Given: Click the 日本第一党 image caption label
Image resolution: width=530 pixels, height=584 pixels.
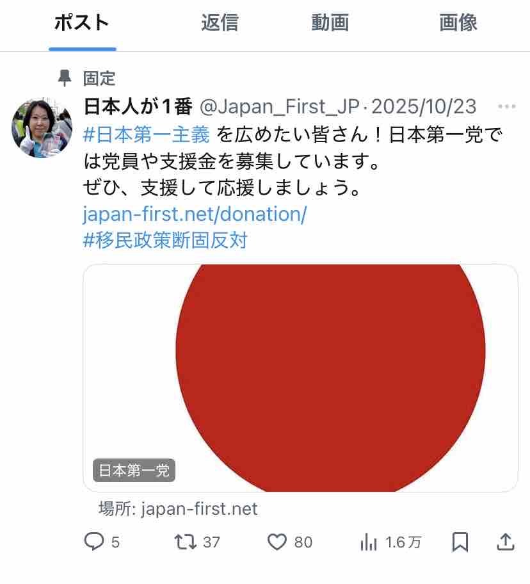Looking at the screenshot, I should click(134, 471).
